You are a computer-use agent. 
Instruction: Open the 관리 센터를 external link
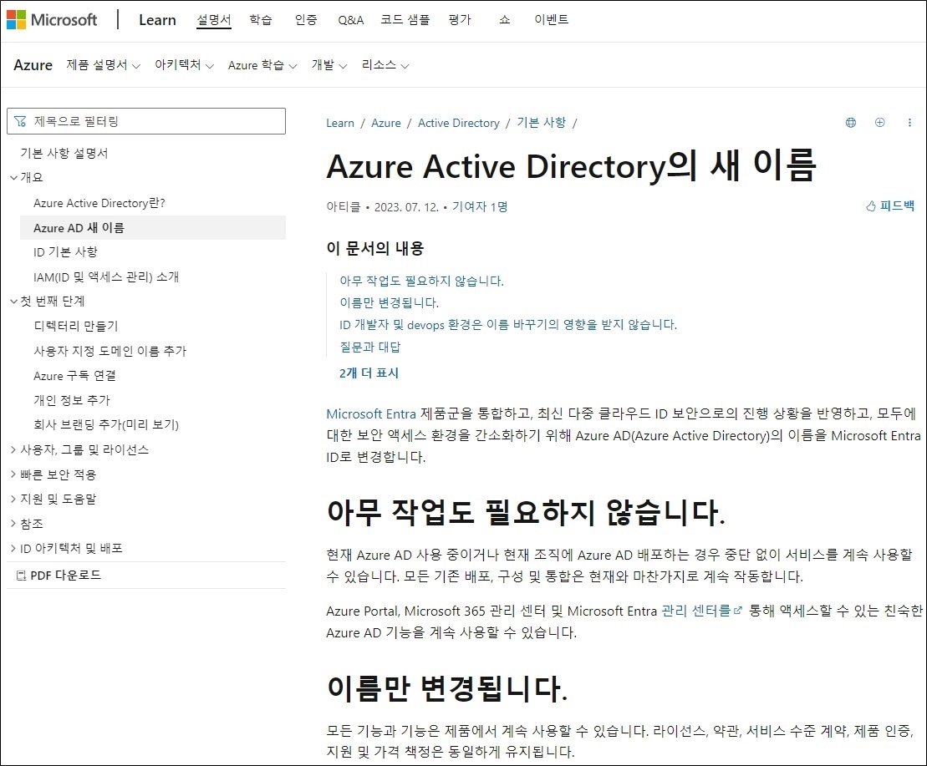click(701, 611)
